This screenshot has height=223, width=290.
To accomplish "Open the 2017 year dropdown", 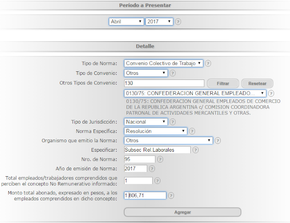I will point(159,21).
